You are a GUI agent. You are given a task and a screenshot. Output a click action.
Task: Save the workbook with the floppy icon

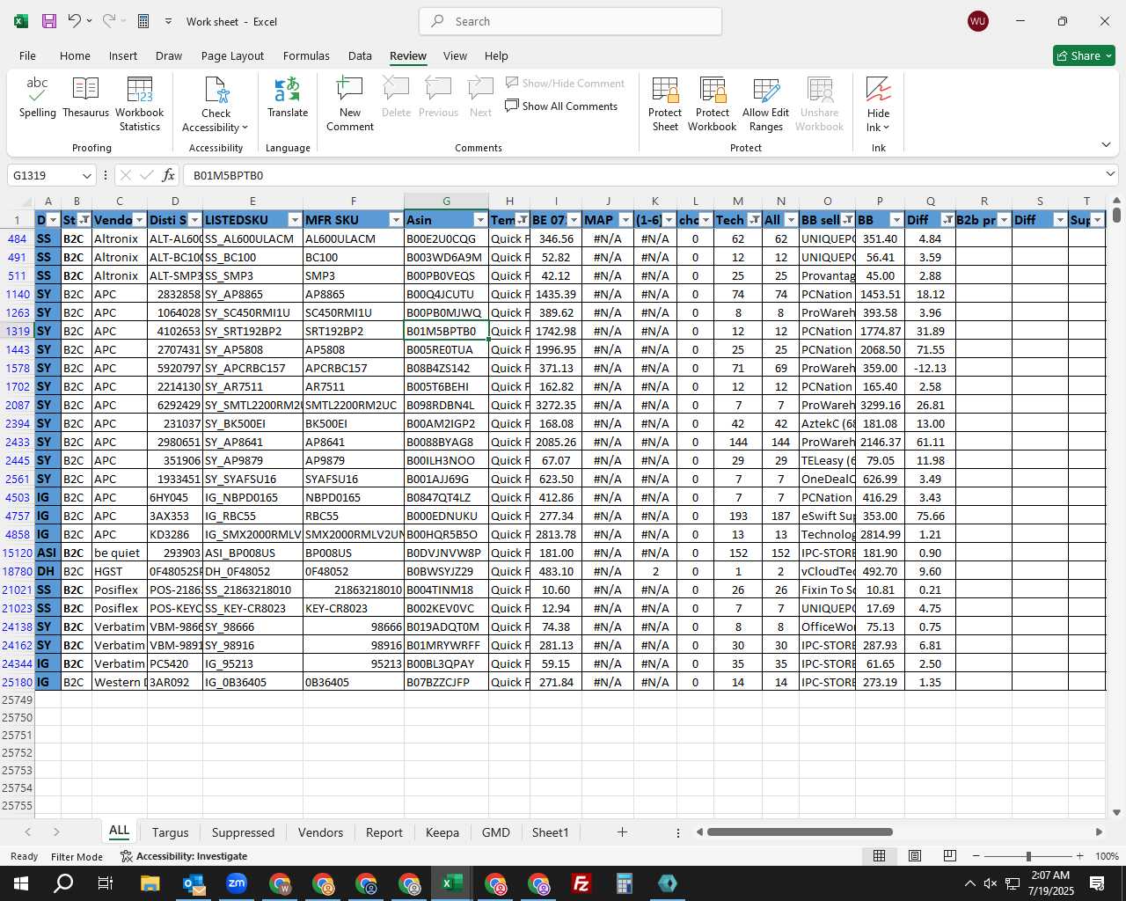[49, 21]
